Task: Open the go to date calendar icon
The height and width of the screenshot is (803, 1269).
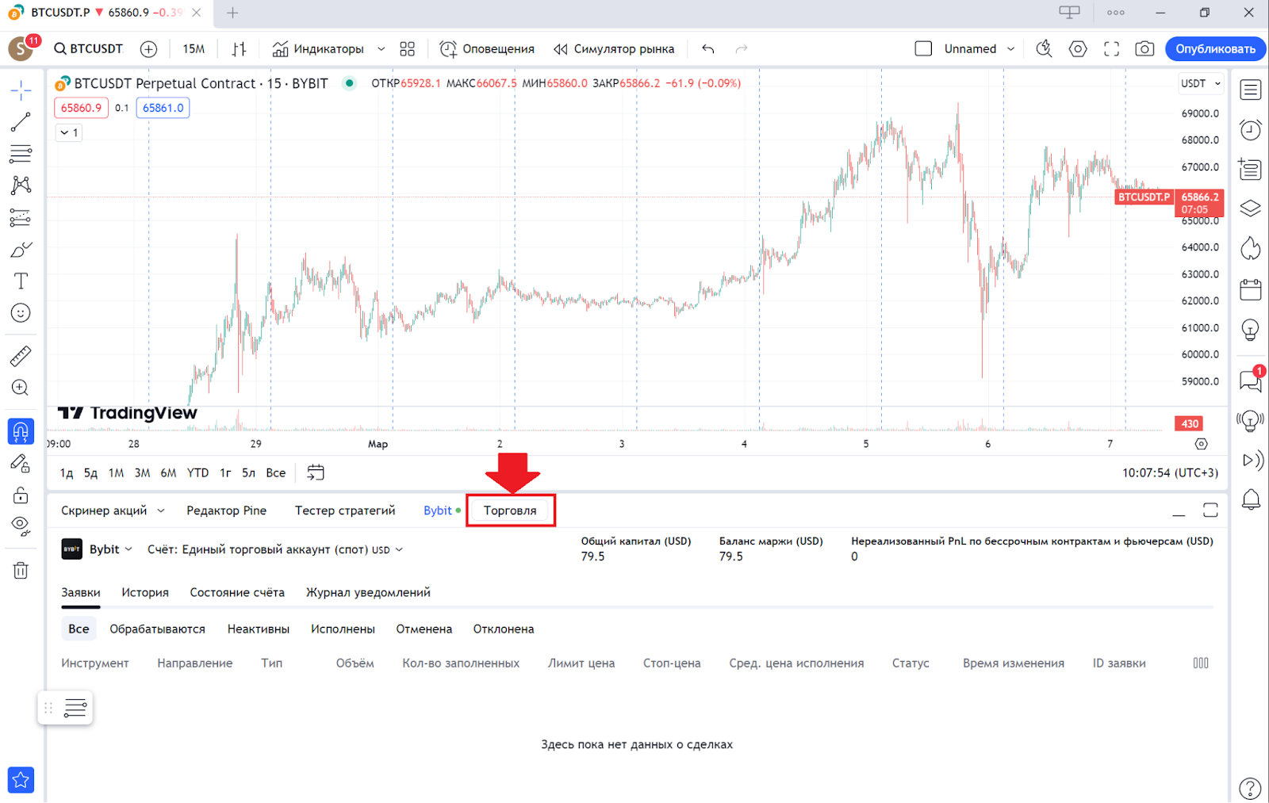Action: [316, 472]
